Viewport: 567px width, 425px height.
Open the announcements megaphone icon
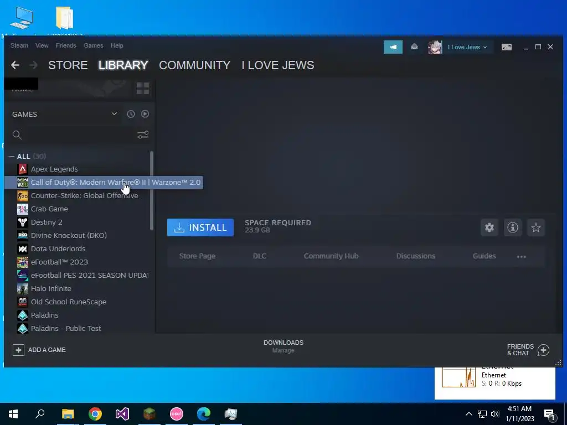coord(393,47)
